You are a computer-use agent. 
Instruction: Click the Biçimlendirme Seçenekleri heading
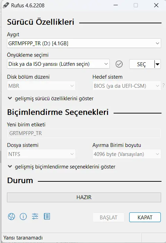(58, 112)
